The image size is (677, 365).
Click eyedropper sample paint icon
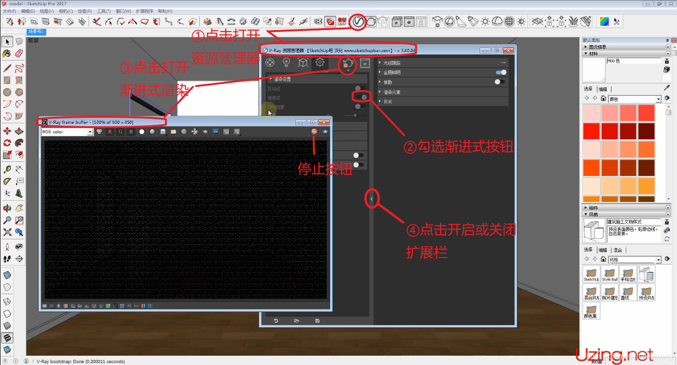667,88
